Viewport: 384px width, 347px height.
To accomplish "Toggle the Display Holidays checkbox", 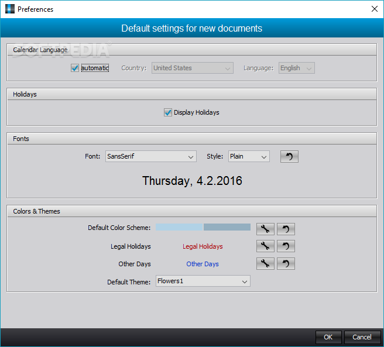I will (168, 112).
